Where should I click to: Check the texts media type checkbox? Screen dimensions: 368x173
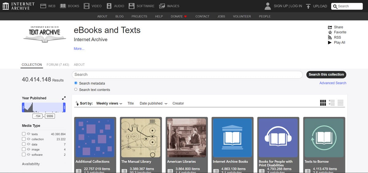(x=24, y=134)
